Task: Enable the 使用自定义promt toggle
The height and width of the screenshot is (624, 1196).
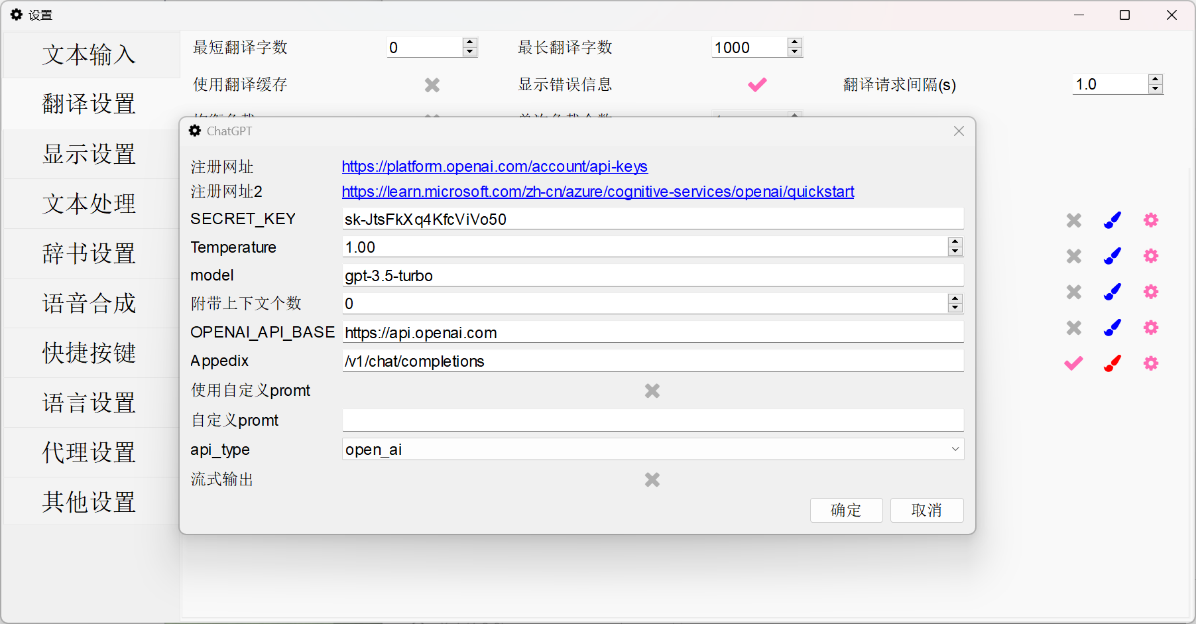Action: pyautogui.click(x=652, y=391)
